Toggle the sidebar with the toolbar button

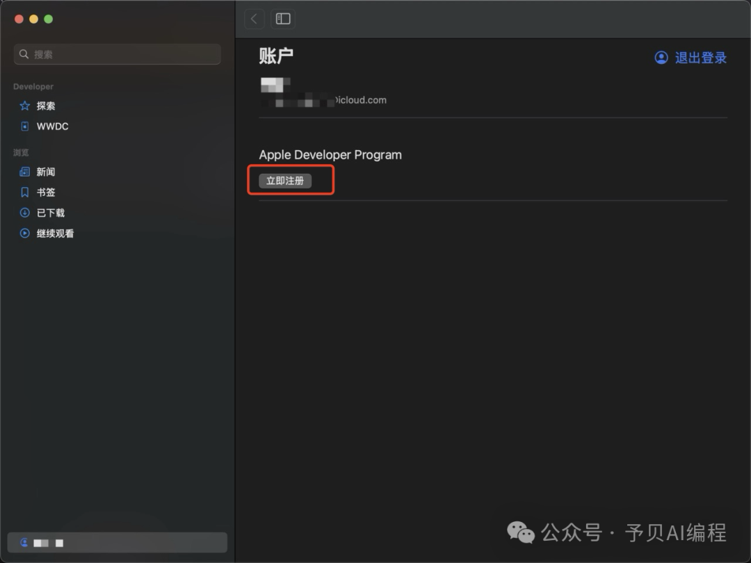click(x=283, y=19)
